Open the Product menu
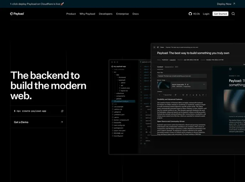 click(71, 14)
